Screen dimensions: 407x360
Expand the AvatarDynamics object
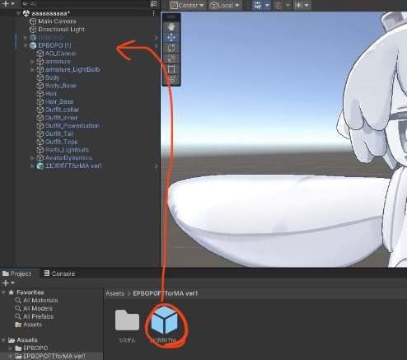32,158
